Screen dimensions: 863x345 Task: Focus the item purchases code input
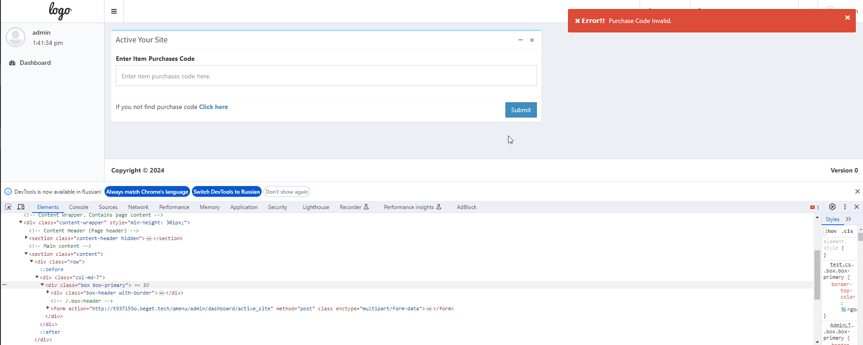pyautogui.click(x=326, y=76)
